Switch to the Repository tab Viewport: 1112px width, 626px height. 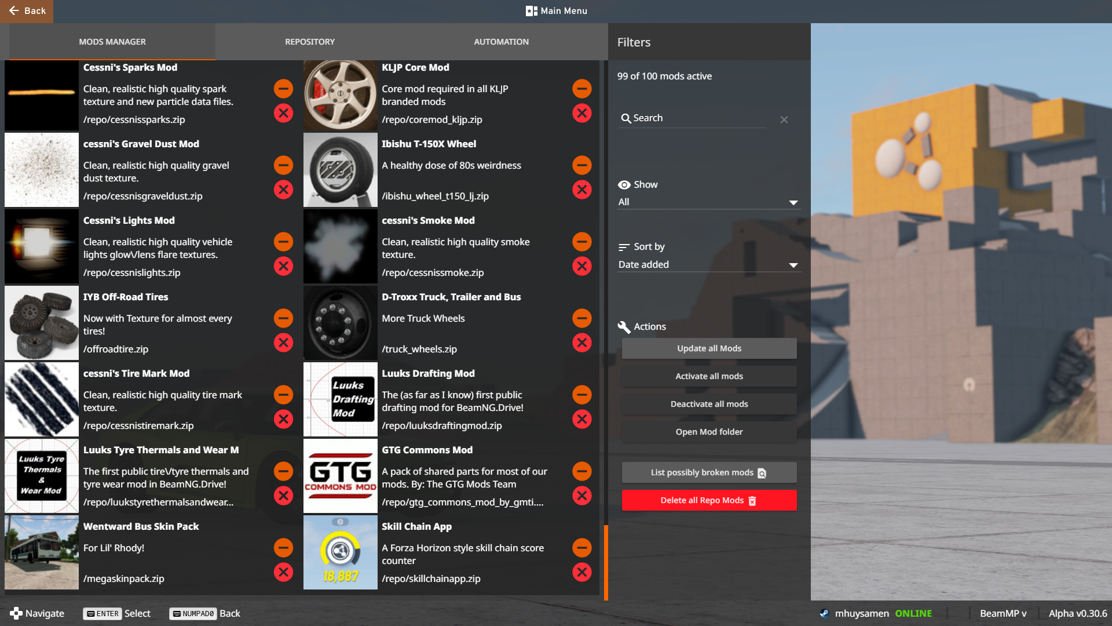point(310,42)
